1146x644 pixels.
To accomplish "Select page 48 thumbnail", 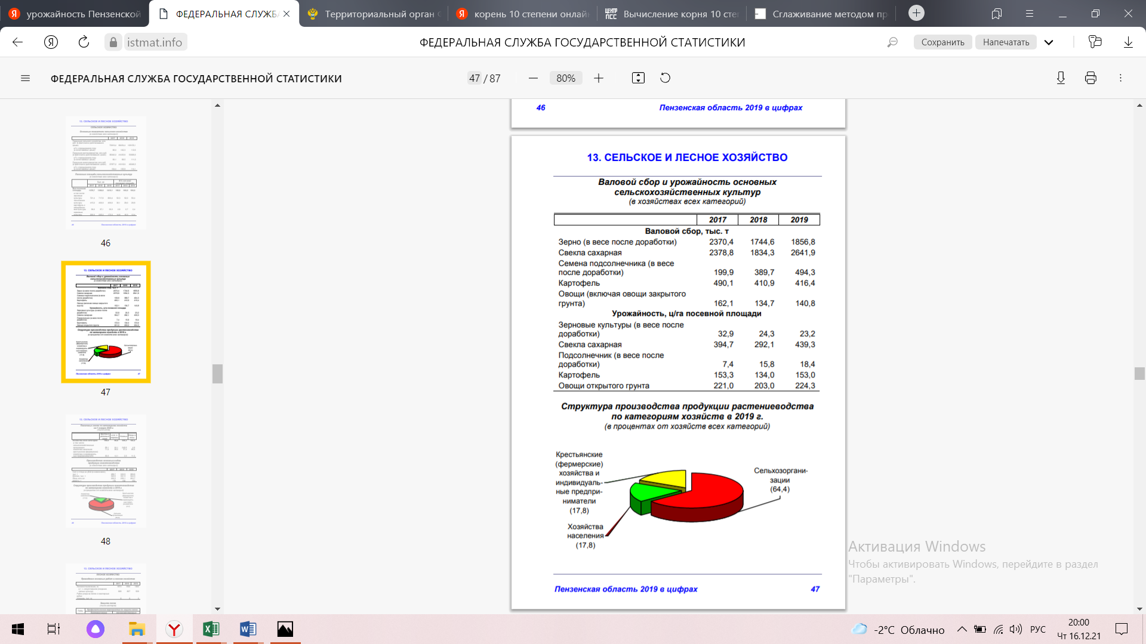I will coord(106,470).
